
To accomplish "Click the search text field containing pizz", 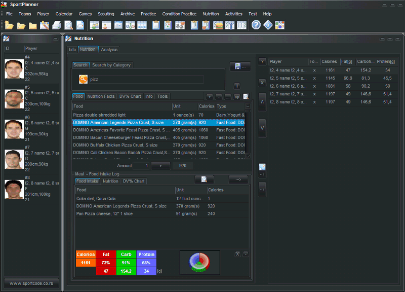I will point(146,80).
